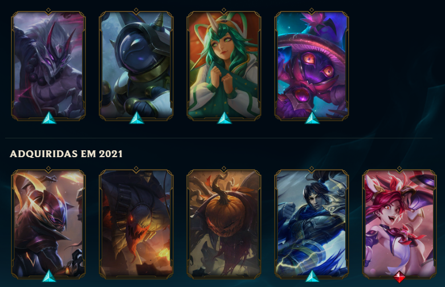
Task: Select the blue lightning warrior skin
Action: (311, 224)
